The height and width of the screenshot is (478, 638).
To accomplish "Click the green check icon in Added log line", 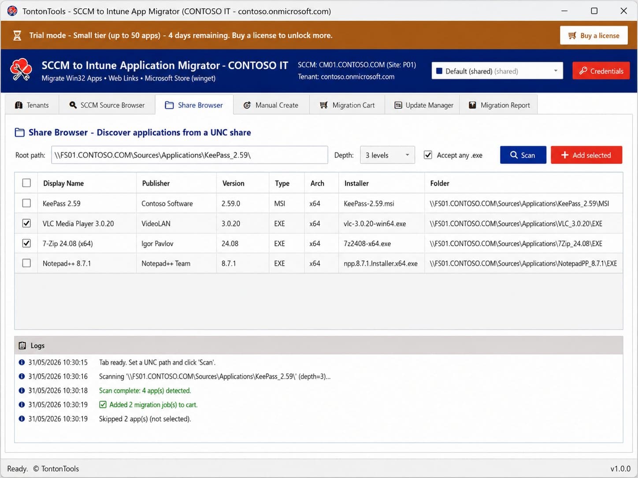I will pos(103,404).
